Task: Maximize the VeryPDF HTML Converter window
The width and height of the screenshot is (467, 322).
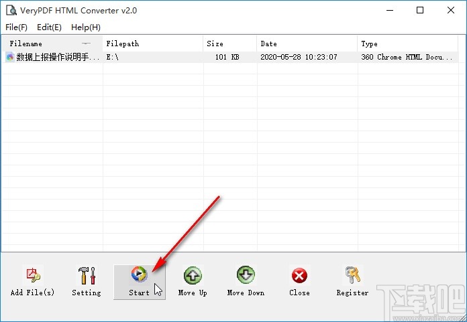Action: click(x=420, y=11)
